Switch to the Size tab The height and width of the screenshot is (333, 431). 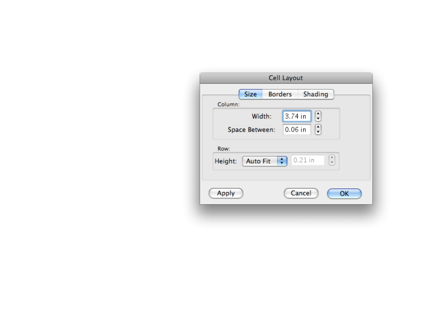click(250, 94)
